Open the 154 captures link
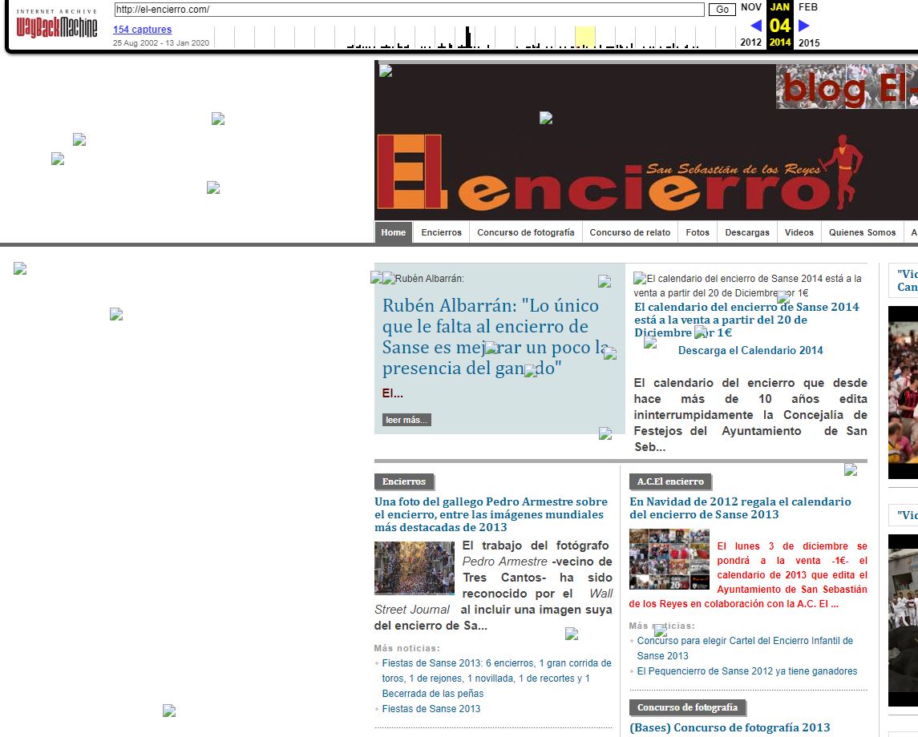 (x=142, y=30)
